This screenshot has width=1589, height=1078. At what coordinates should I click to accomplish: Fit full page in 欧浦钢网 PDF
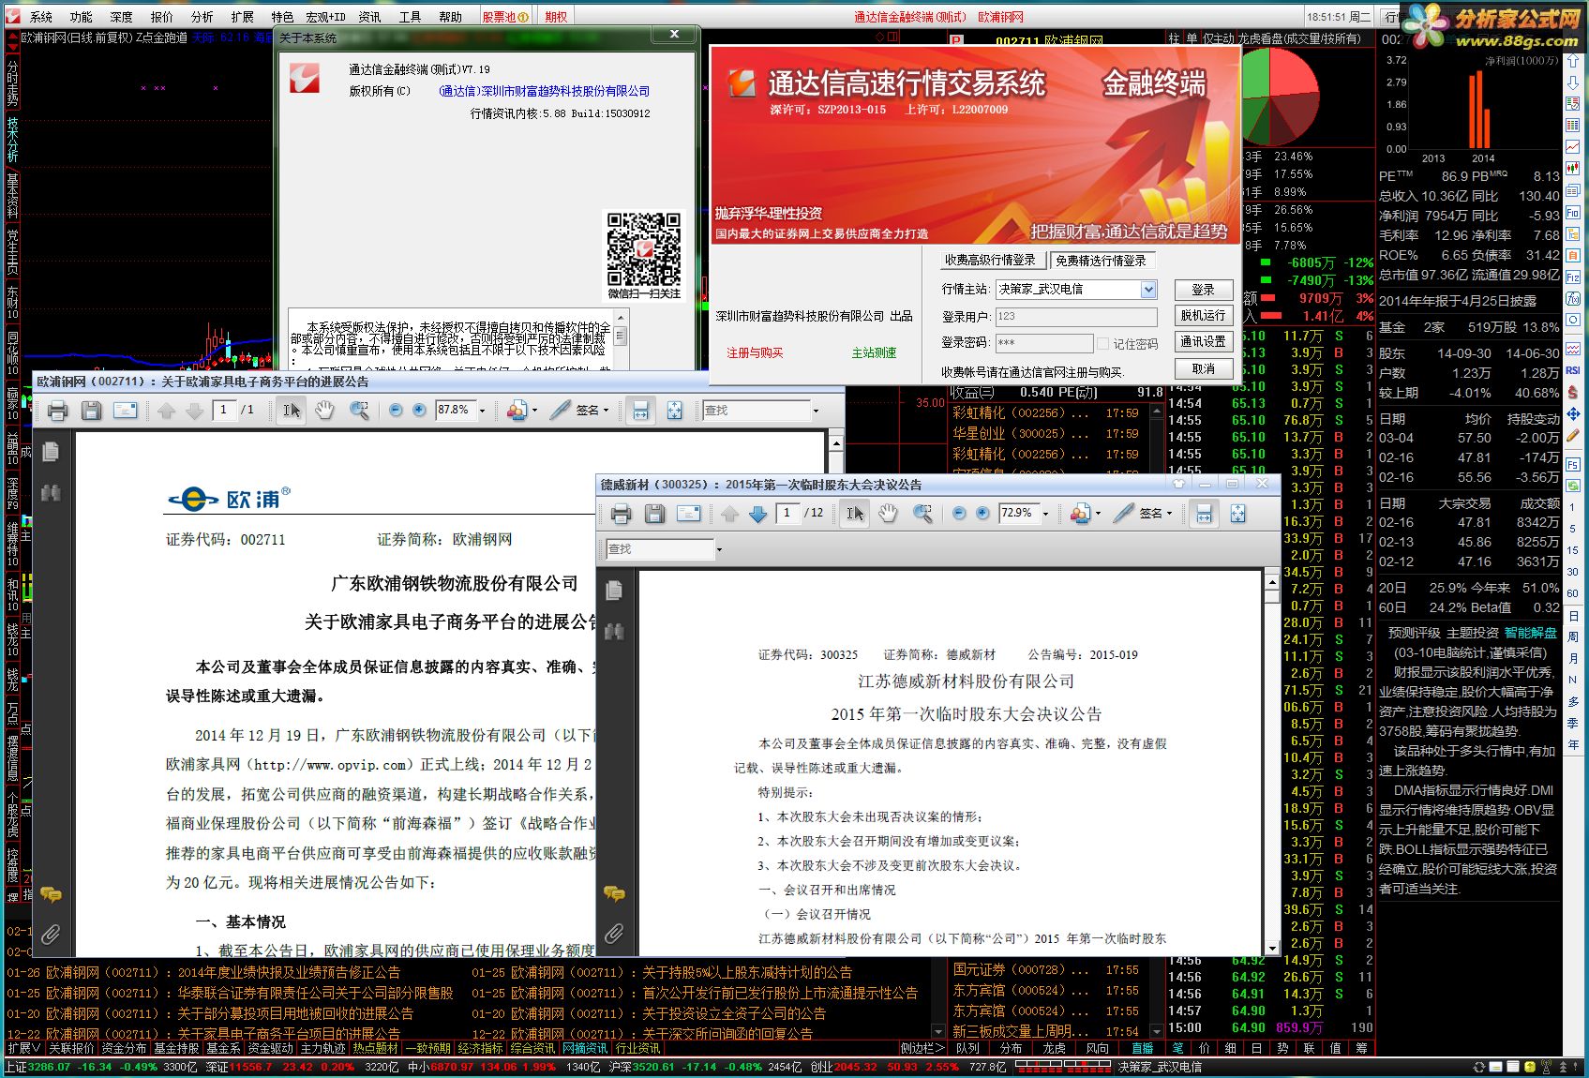point(674,411)
